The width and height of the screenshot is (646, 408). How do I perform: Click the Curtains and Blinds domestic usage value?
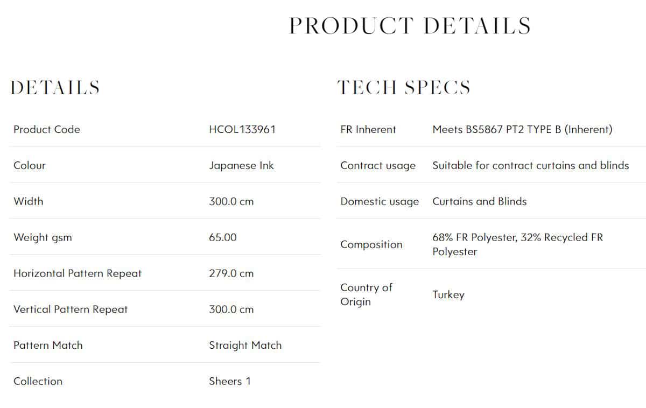(480, 201)
